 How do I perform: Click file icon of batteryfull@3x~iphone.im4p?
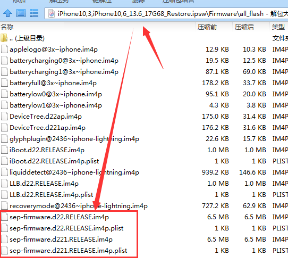coord(4,83)
